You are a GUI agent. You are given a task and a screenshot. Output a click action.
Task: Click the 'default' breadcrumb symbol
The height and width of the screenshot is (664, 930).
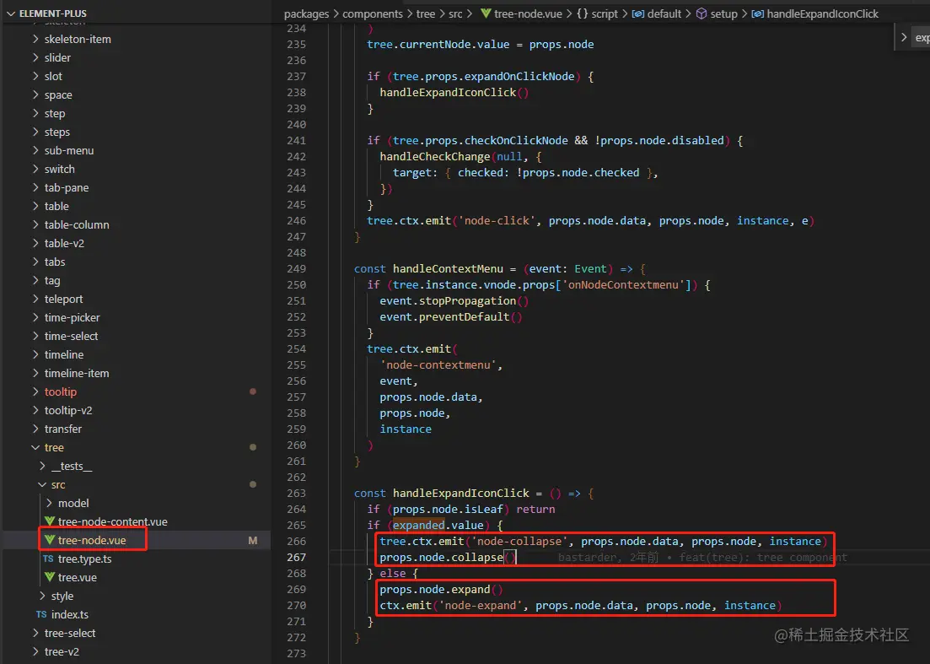click(664, 13)
